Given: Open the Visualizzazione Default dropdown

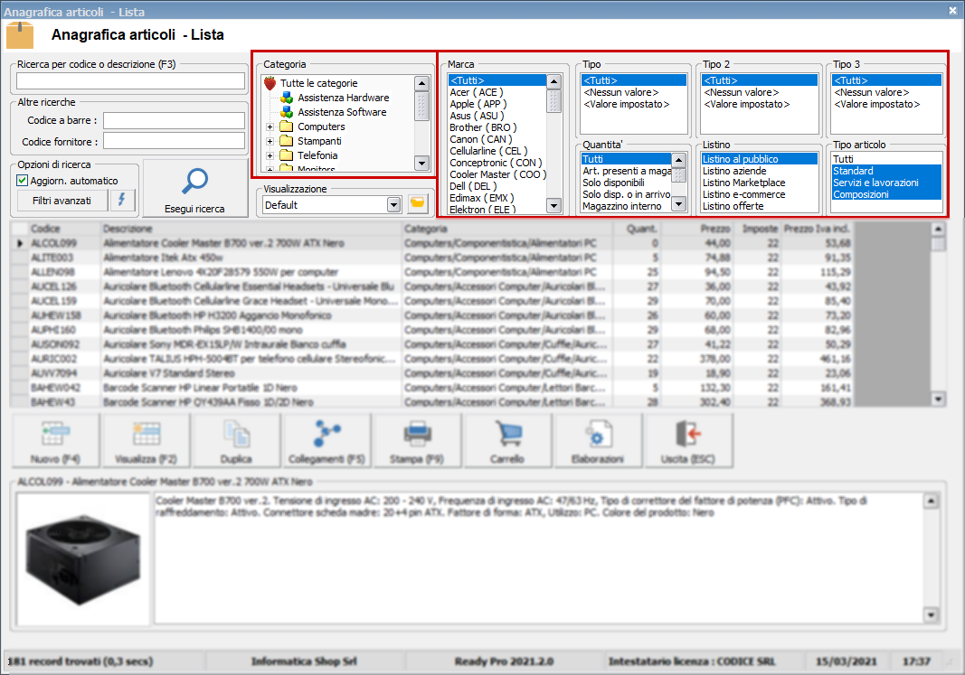Looking at the screenshot, I should coord(393,205).
